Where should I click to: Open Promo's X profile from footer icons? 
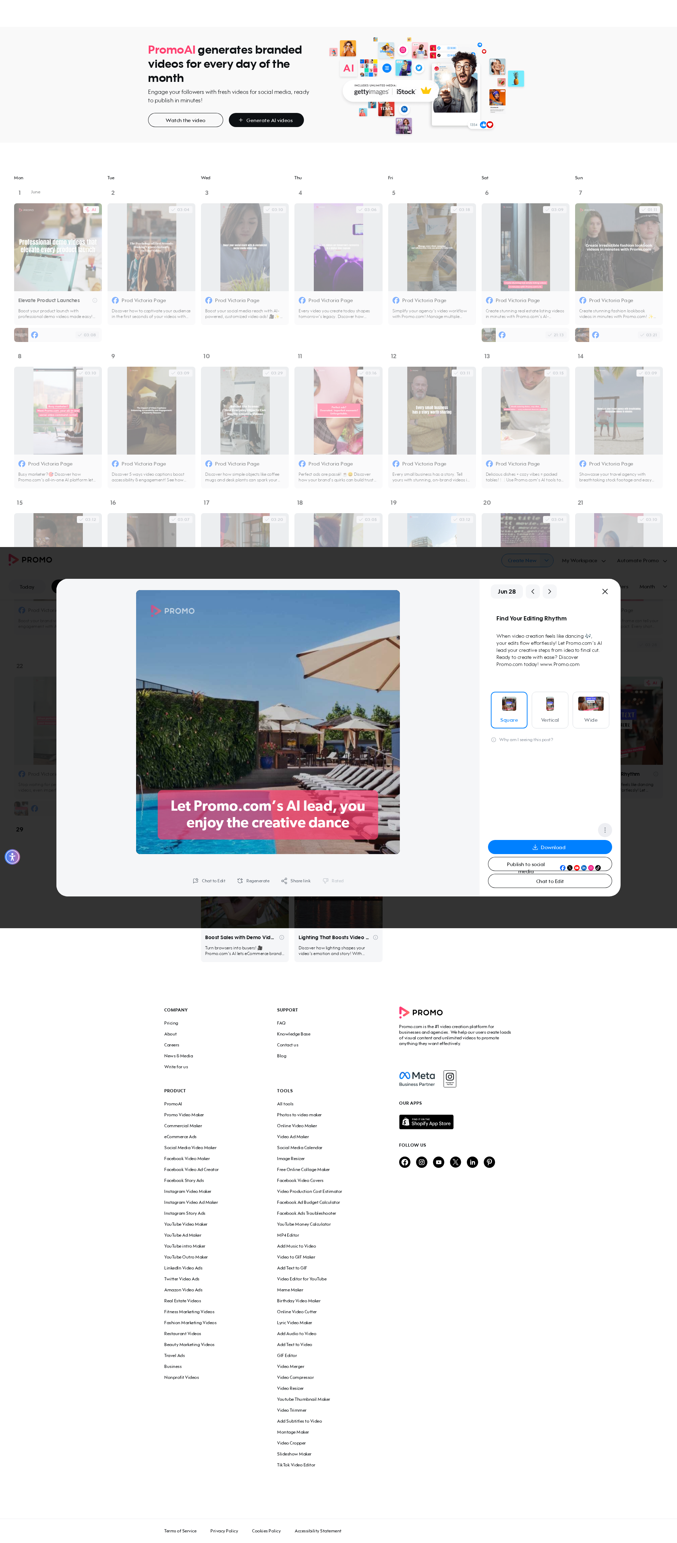click(x=456, y=1162)
